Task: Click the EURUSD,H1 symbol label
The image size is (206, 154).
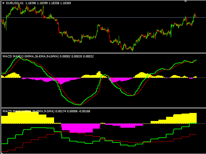Action: [x=15, y=3]
